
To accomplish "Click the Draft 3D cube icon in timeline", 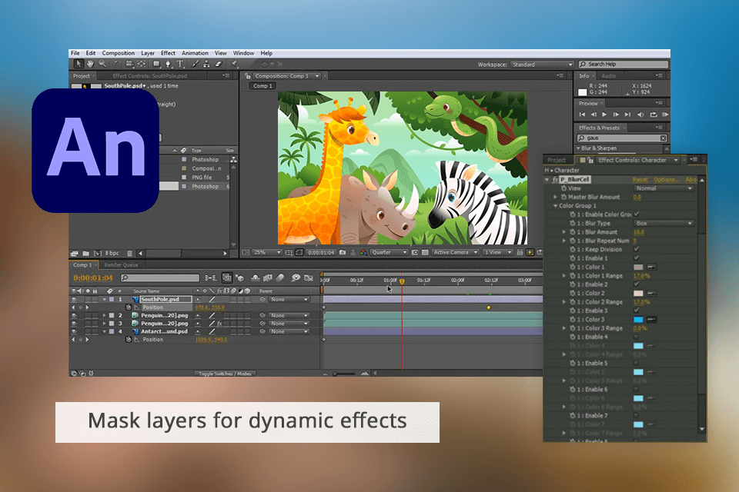I will click(x=239, y=278).
